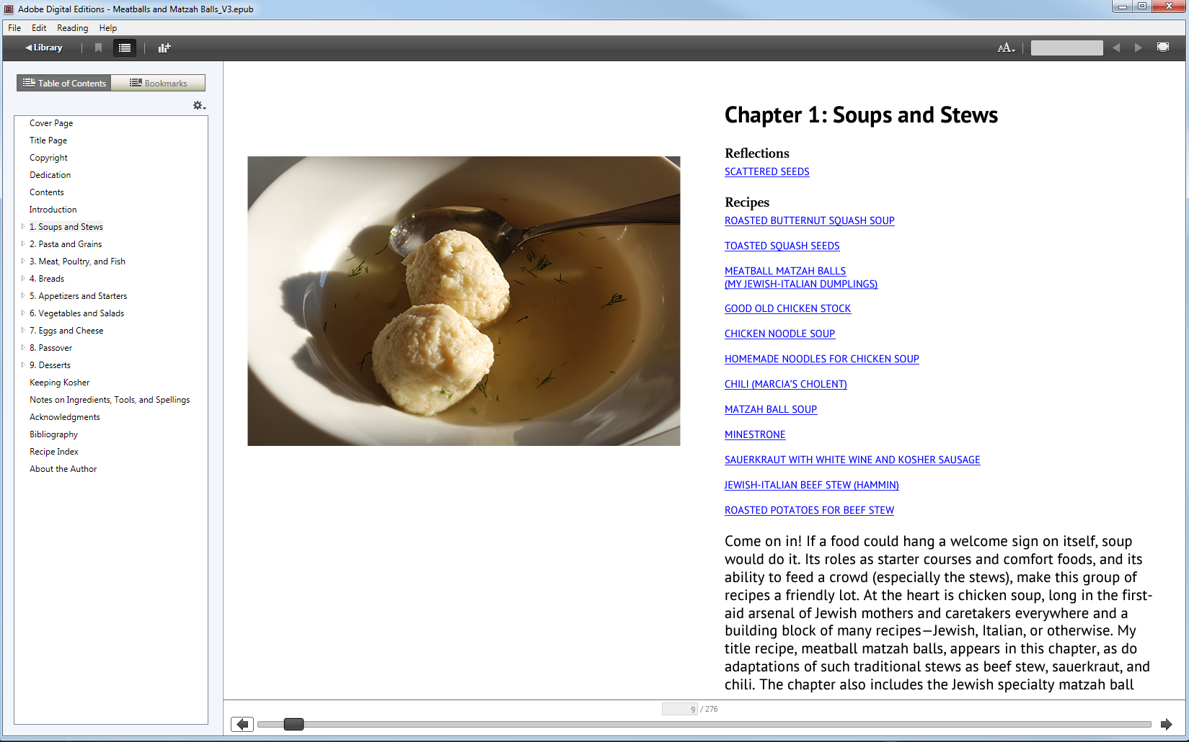Expand the Desserts chapter tree item
Viewport: 1189px width, 742px height.
[23, 365]
